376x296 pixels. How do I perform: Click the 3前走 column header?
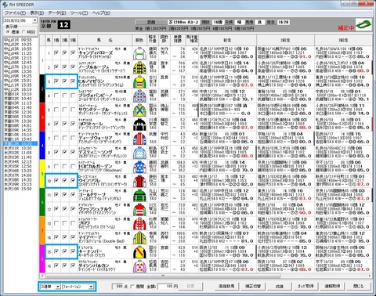343,40
